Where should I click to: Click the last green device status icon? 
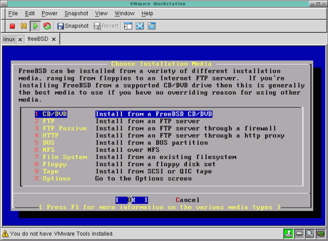point(320,234)
